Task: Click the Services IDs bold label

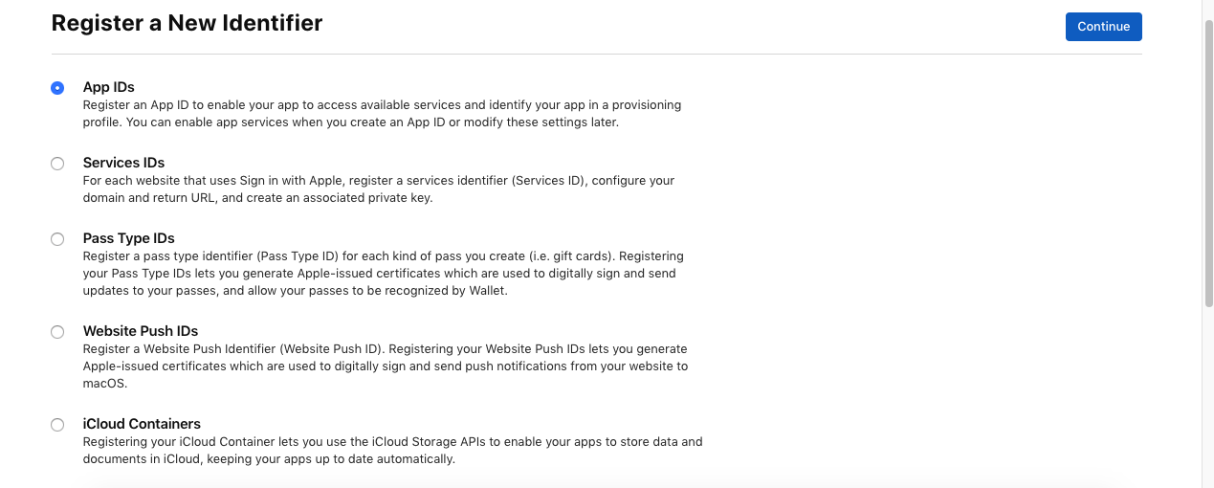Action: click(x=124, y=163)
